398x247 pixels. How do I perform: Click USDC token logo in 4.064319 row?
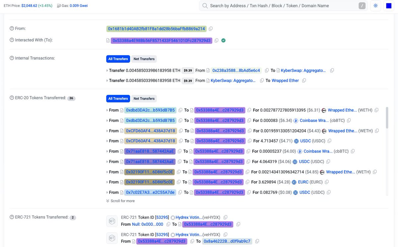pyautogui.click(x=295, y=162)
